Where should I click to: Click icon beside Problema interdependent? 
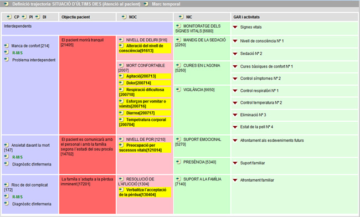click(x=7, y=60)
